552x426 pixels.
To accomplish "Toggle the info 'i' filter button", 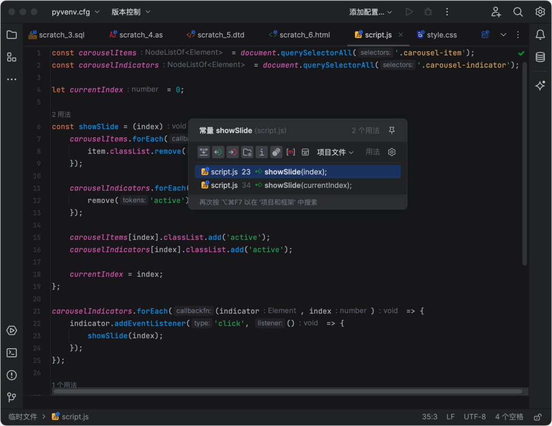I will (262, 152).
